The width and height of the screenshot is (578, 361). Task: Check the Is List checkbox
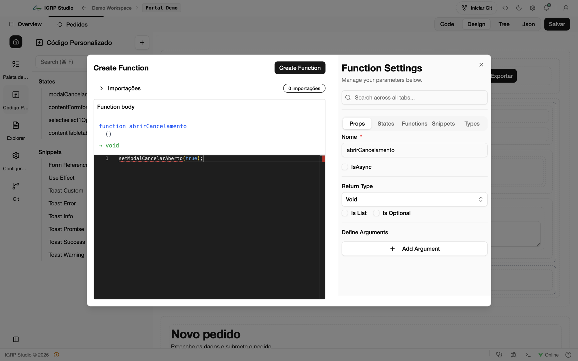pos(345,213)
